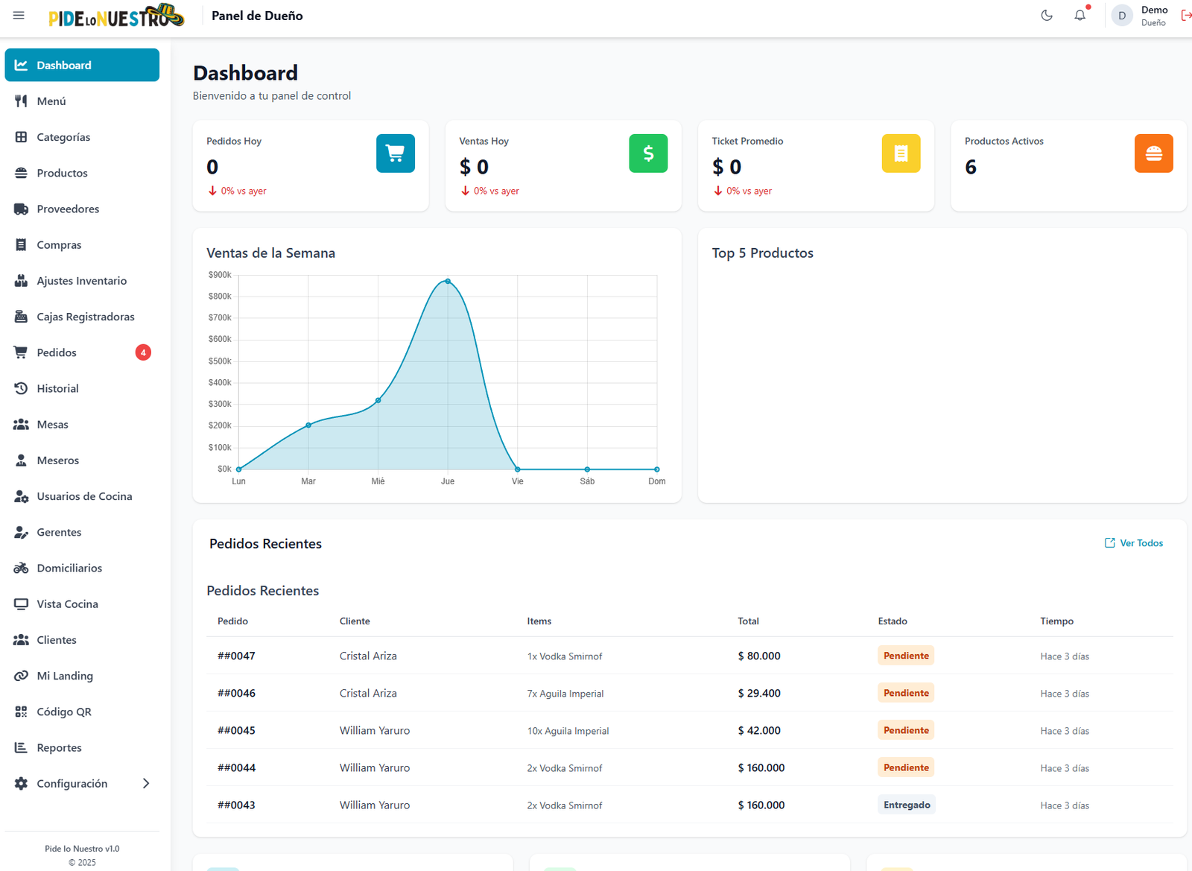Collapse the sidebar with the hamburger icon

click(19, 15)
